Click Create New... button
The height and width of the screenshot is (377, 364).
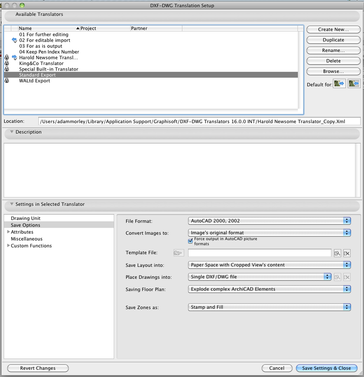coord(333,29)
